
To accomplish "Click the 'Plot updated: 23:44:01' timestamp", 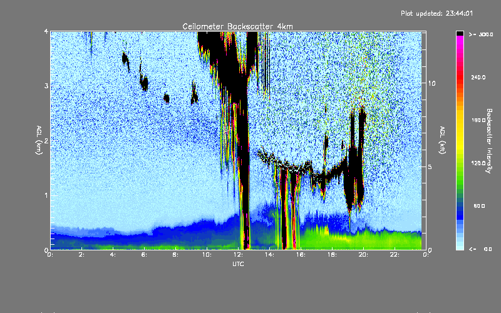I will [436, 13].
